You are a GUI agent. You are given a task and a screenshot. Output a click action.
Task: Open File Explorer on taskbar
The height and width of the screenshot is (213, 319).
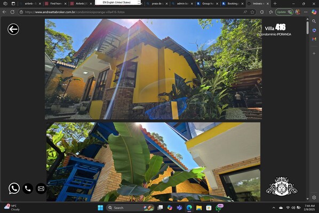click(199, 208)
